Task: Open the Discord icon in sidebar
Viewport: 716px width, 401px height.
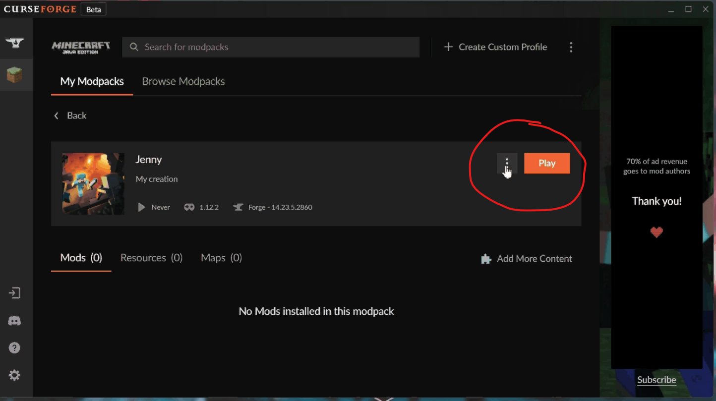Action: click(14, 321)
